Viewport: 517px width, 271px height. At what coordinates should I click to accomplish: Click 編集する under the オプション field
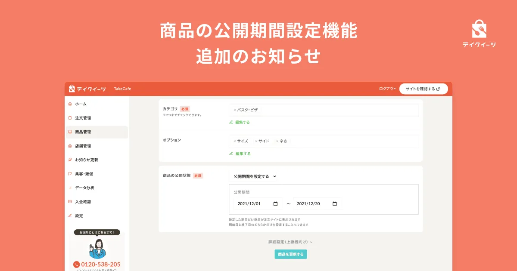pos(243,154)
